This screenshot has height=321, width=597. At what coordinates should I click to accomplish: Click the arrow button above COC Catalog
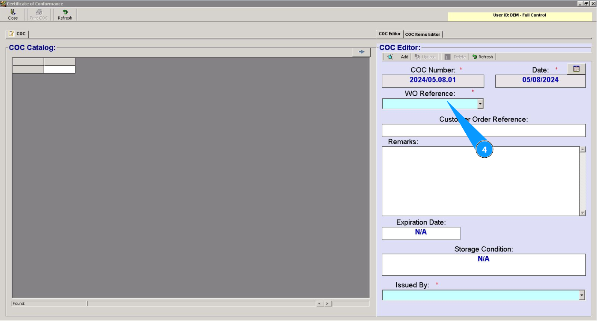pyautogui.click(x=361, y=52)
